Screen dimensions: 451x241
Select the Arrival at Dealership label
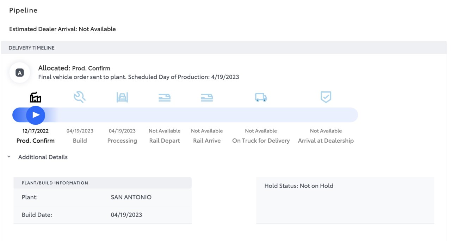click(x=326, y=141)
